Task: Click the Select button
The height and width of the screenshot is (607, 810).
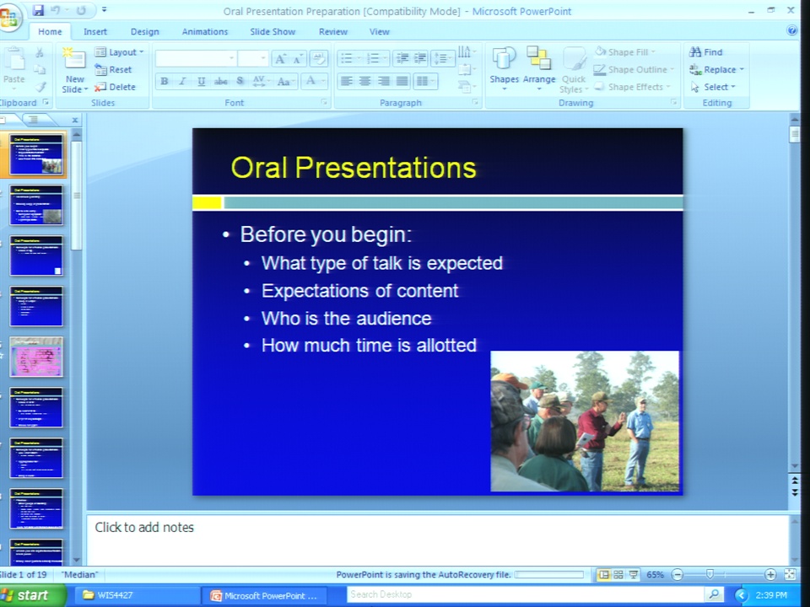Action: click(x=712, y=87)
